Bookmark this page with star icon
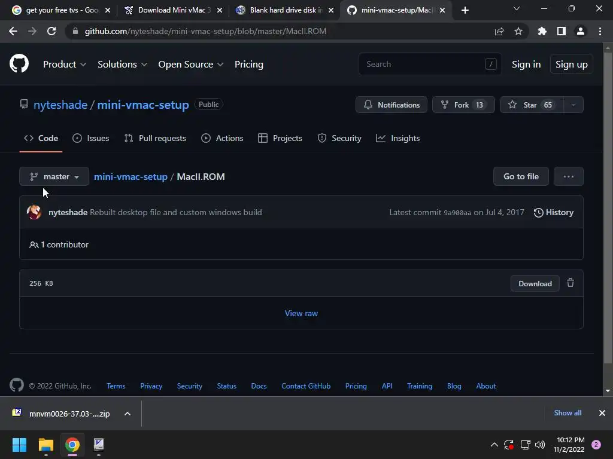The width and height of the screenshot is (613, 459). (x=518, y=31)
